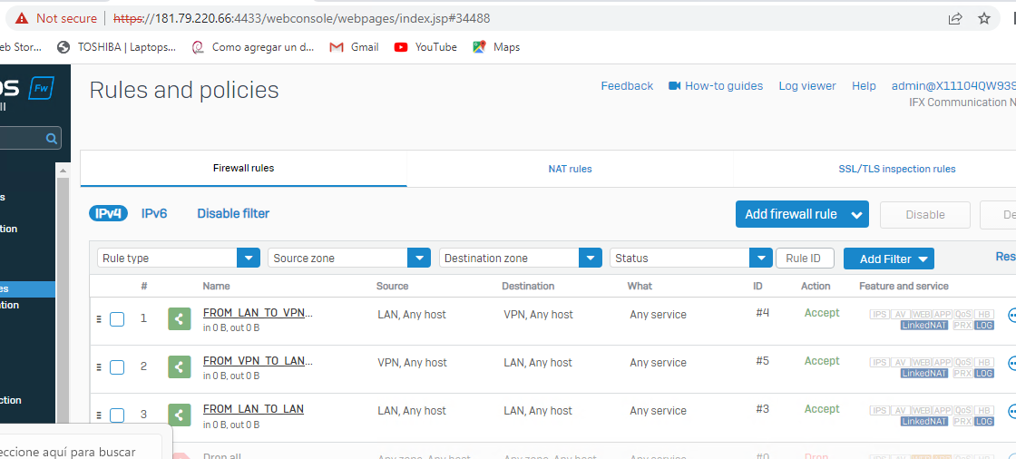Image resolution: width=1016 pixels, height=459 pixels.
Task: Toggle the IPv6 rules view
Action: tap(154, 214)
